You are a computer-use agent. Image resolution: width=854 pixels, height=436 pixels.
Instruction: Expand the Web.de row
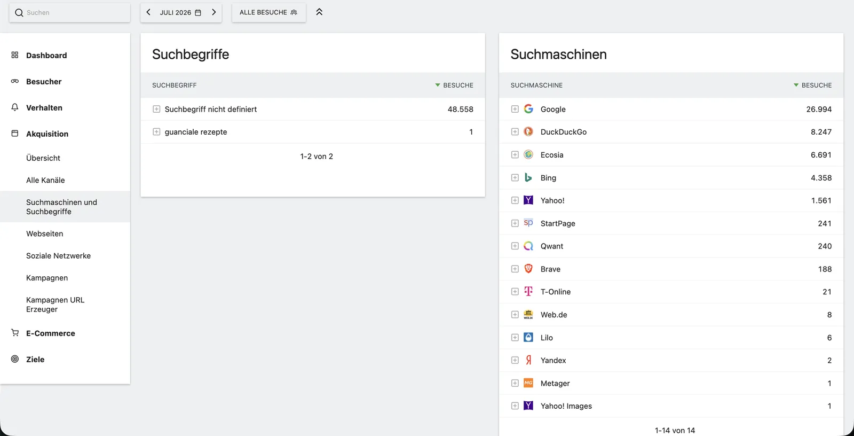tap(515, 315)
